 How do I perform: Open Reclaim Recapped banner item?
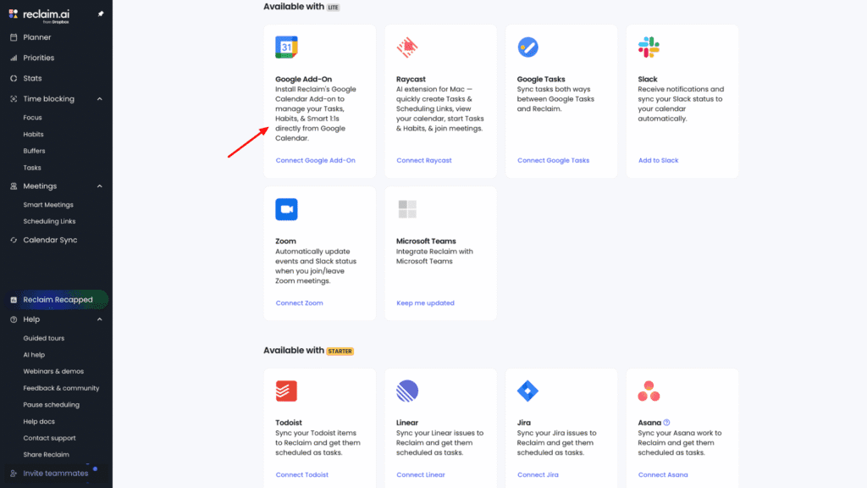click(56, 300)
